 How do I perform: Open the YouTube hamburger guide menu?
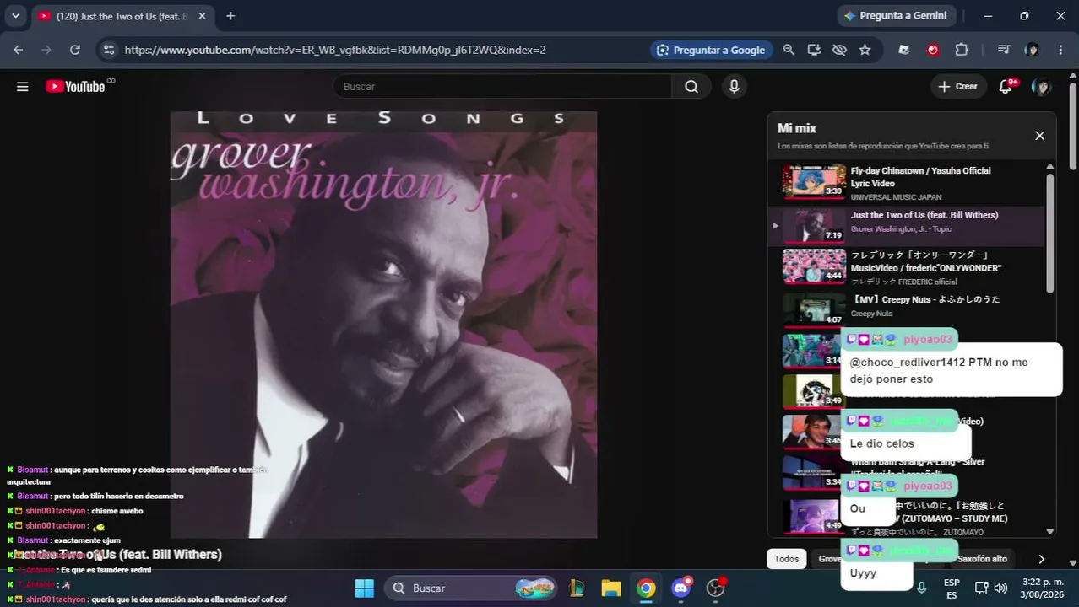coord(23,87)
